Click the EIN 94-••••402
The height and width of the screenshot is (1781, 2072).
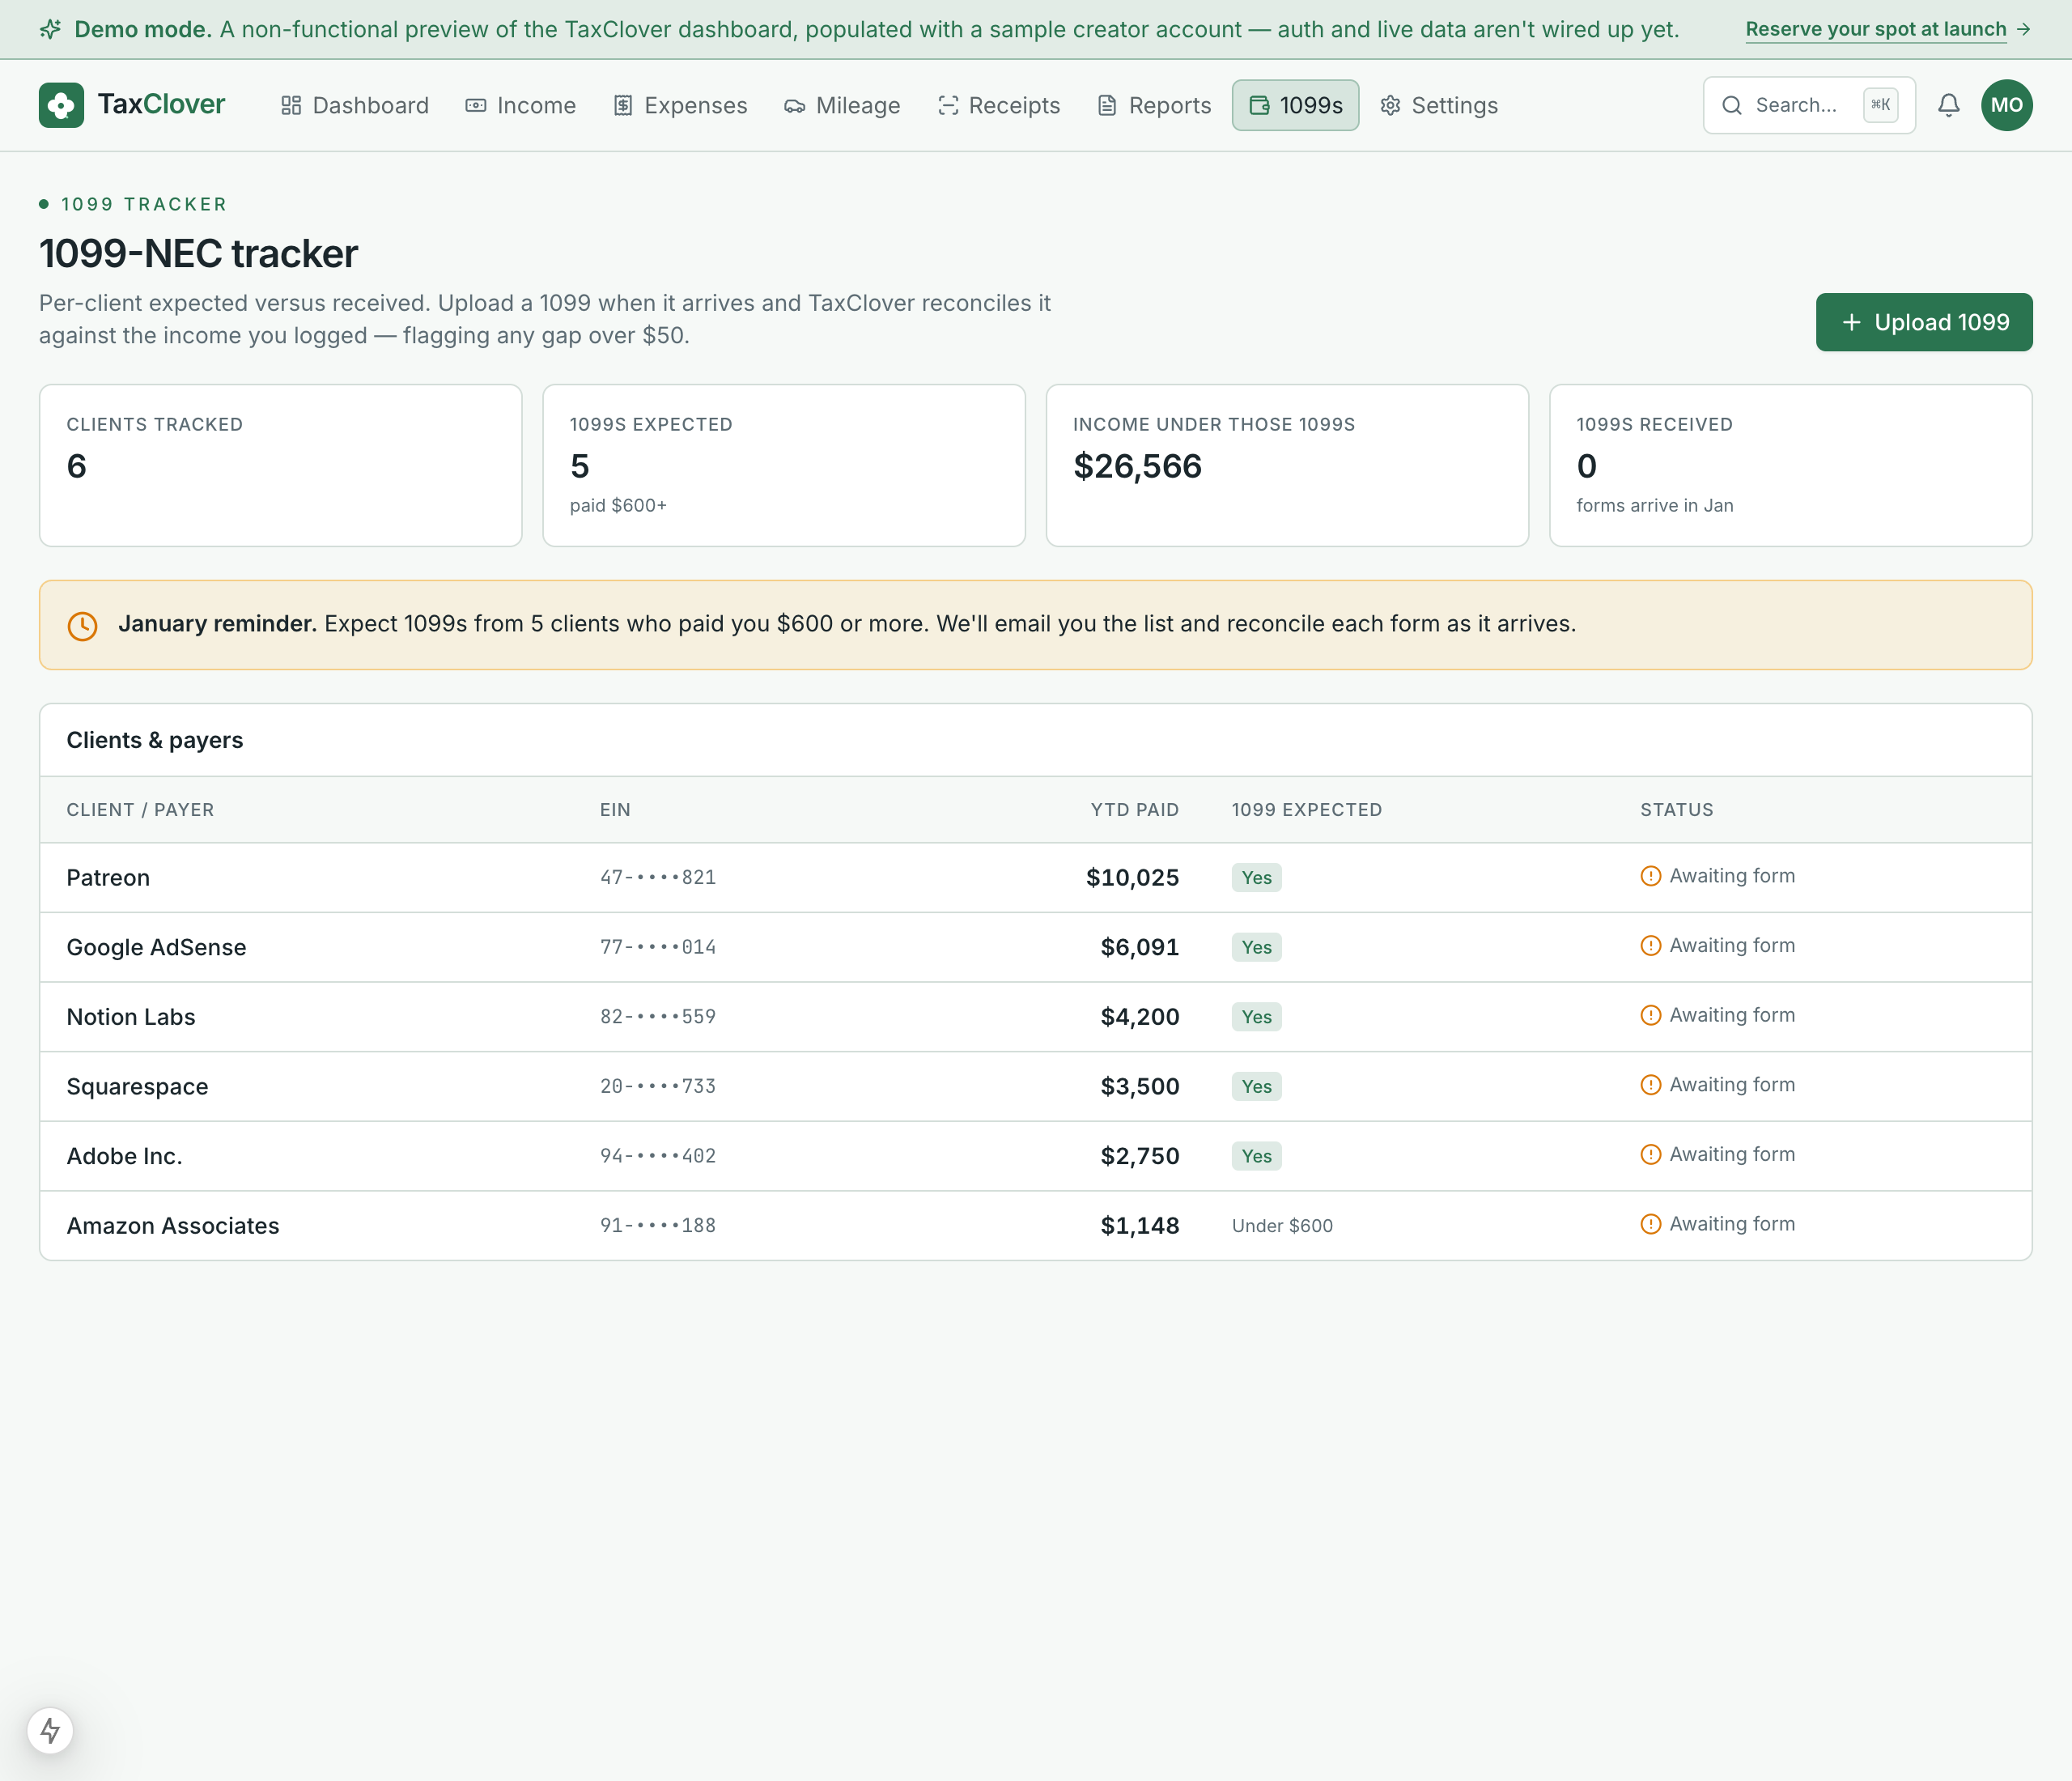click(x=658, y=1156)
